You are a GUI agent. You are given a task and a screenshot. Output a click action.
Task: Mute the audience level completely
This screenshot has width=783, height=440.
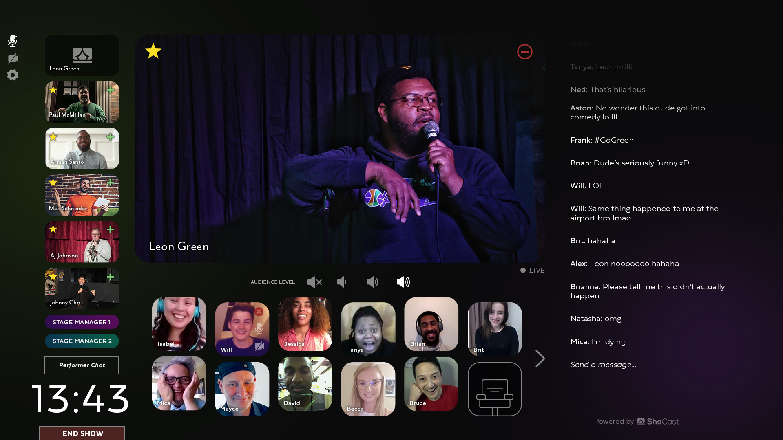click(314, 282)
